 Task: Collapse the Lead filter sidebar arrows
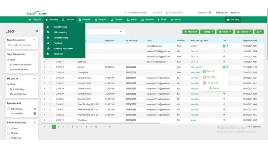point(37,31)
